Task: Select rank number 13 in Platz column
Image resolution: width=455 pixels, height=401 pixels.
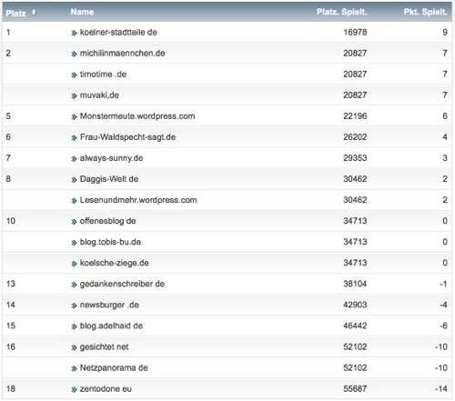Action: (11, 284)
